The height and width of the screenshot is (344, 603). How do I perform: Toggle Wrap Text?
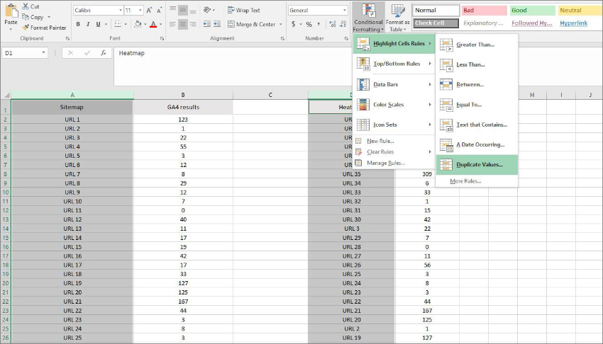click(x=244, y=11)
